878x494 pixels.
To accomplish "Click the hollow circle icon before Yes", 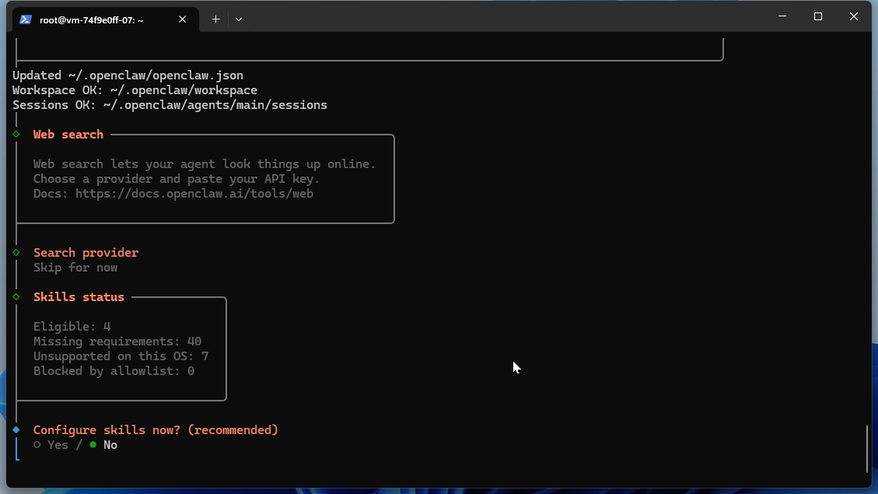I will (36, 444).
